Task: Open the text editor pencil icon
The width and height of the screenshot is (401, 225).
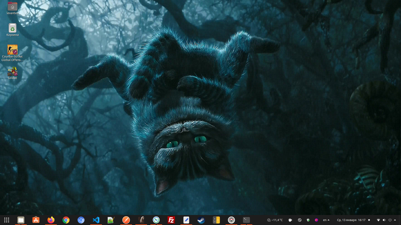Action: click(x=186, y=220)
